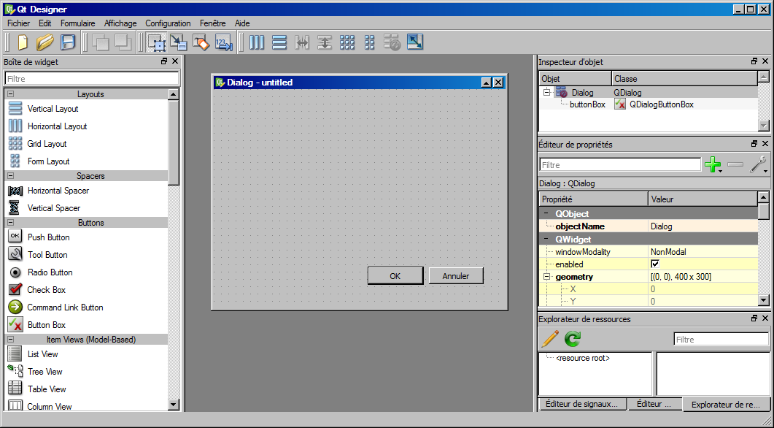Open the Aide menu

[242, 23]
